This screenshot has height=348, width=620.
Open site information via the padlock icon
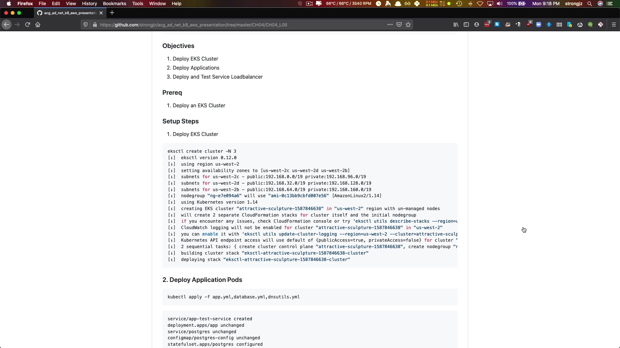point(95,25)
